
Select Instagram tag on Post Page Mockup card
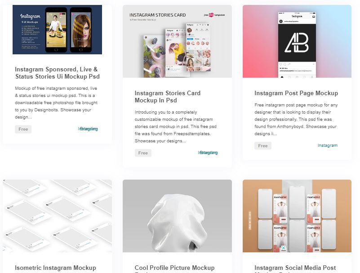point(327,145)
